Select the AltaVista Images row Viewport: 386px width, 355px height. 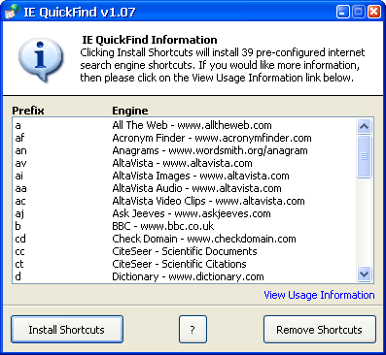(x=184, y=176)
